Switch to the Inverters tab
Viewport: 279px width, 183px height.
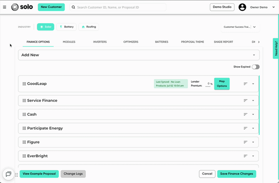(100, 42)
